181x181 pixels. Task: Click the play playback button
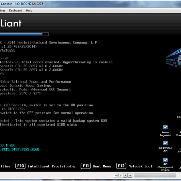[125, 175]
